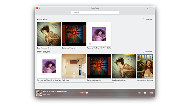Play As It Was from Most played
This screenshot has width=190, height=106.
click(x=74, y=66)
